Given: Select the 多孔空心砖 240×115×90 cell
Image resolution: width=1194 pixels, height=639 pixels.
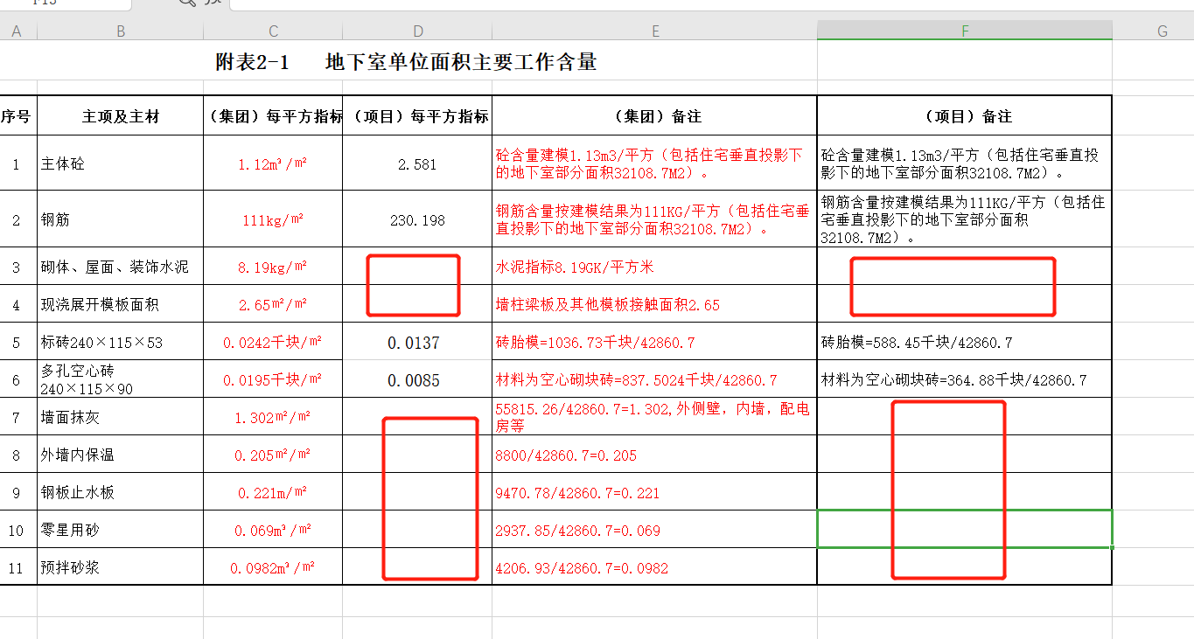Looking at the screenshot, I should pyautogui.click(x=121, y=379).
